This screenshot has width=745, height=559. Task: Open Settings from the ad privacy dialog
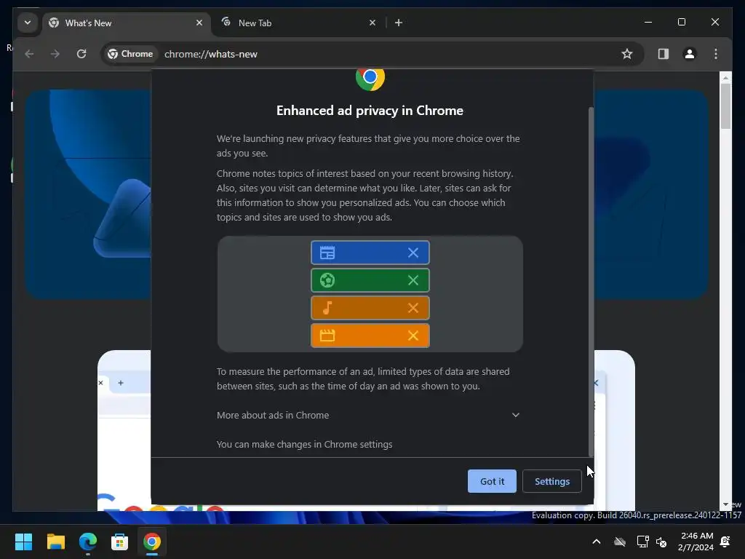(x=551, y=481)
